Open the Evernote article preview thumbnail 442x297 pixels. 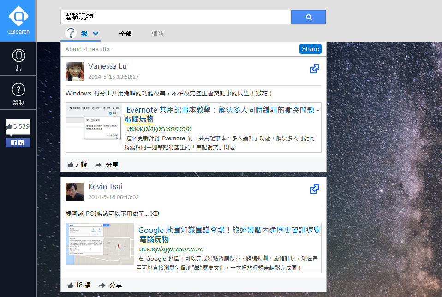[94, 124]
